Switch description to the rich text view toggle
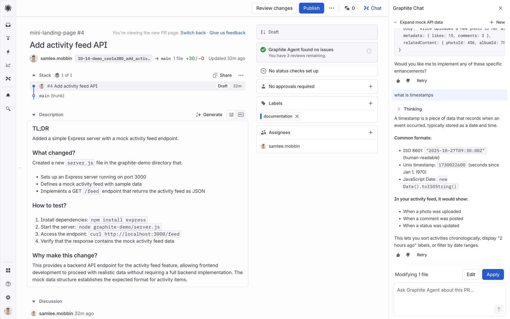The height and width of the screenshot is (319, 510). pos(231,115)
